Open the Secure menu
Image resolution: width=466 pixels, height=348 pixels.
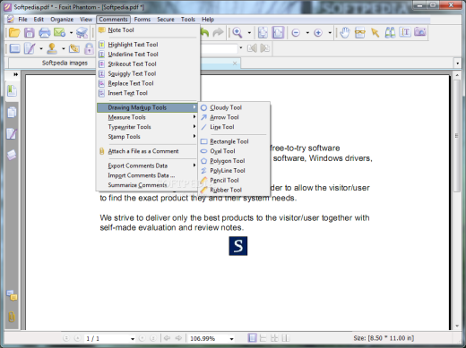(x=166, y=20)
